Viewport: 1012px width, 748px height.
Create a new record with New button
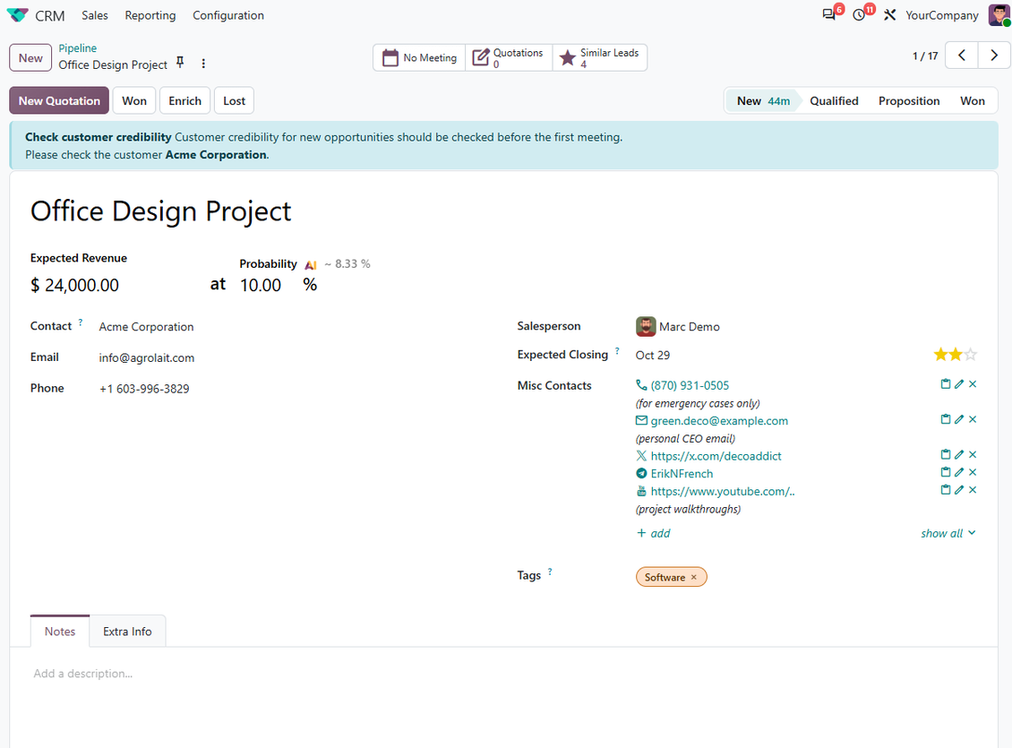click(x=30, y=58)
